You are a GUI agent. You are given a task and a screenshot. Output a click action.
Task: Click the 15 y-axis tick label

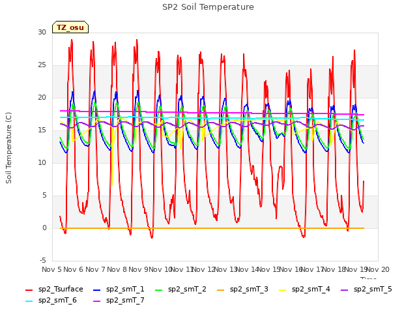(x=42, y=130)
